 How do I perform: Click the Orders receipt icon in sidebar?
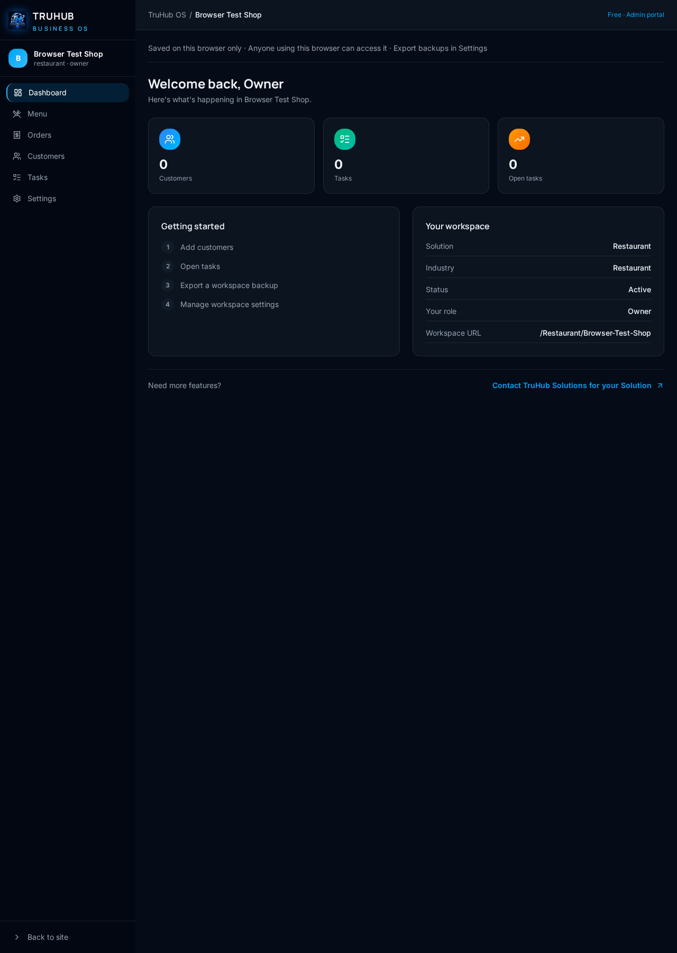(17, 135)
